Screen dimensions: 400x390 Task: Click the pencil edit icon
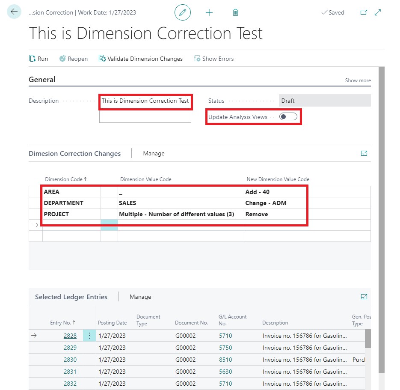coord(183,12)
